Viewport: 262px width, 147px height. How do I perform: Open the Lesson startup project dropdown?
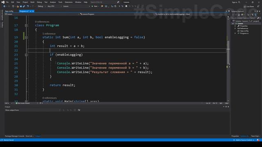tap(77, 7)
